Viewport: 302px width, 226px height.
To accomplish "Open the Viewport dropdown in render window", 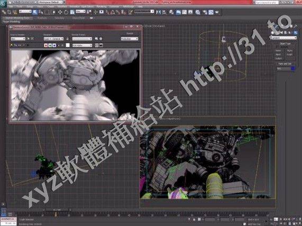I will (x=53, y=39).
